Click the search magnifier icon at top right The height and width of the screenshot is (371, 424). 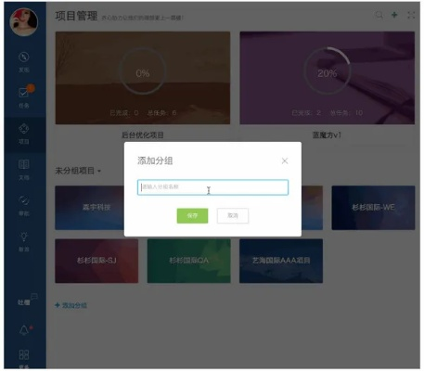(379, 15)
